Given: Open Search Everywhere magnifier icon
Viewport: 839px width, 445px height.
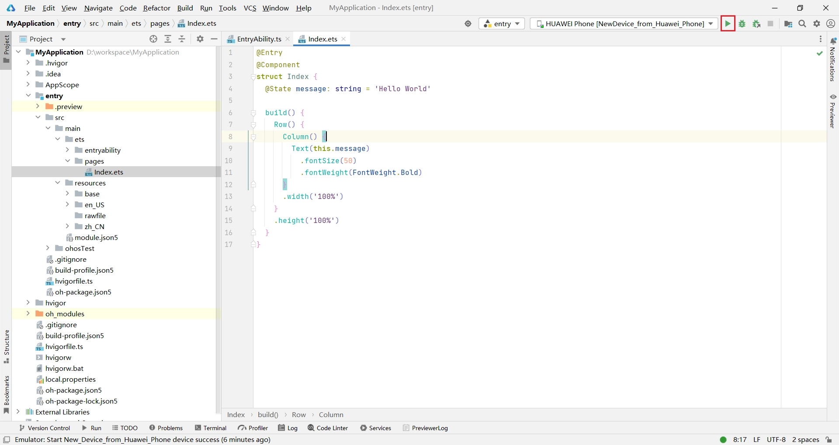Looking at the screenshot, I should [802, 24].
